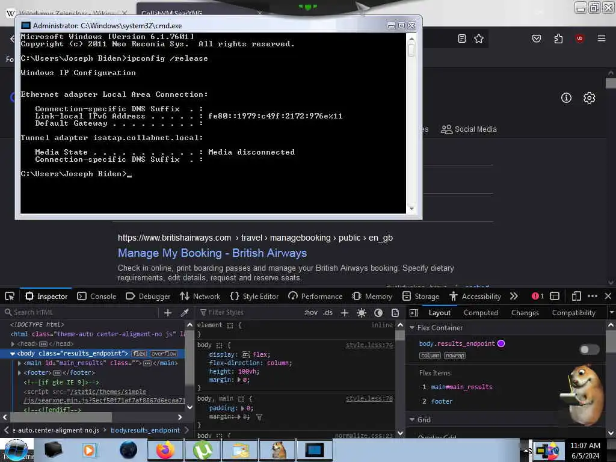Viewport: 616px width, 462px height.
Task: Open Pocket save icon
Action: [x=536, y=38]
